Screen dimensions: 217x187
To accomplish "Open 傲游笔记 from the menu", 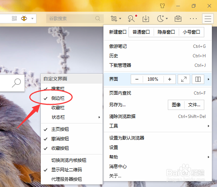I will click(x=158, y=46).
